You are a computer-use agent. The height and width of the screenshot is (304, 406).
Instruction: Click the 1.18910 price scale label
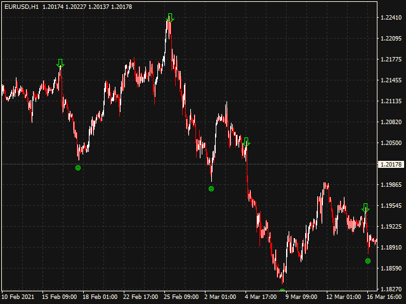(x=391, y=248)
